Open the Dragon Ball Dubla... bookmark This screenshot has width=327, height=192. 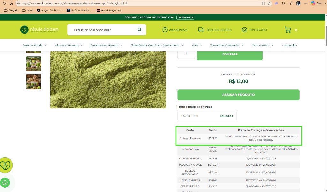[49, 10]
